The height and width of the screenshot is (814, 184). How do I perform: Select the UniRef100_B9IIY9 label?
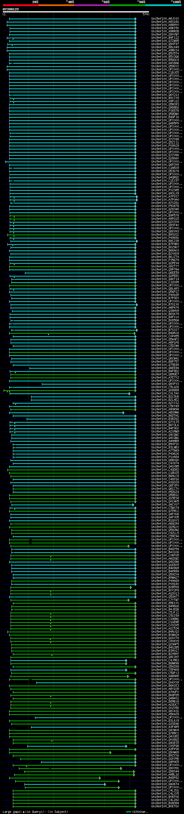point(165,98)
